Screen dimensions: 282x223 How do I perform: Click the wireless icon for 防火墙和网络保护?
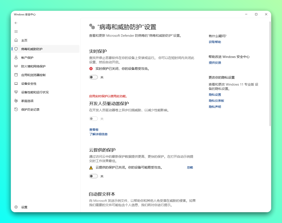click(x=16, y=66)
